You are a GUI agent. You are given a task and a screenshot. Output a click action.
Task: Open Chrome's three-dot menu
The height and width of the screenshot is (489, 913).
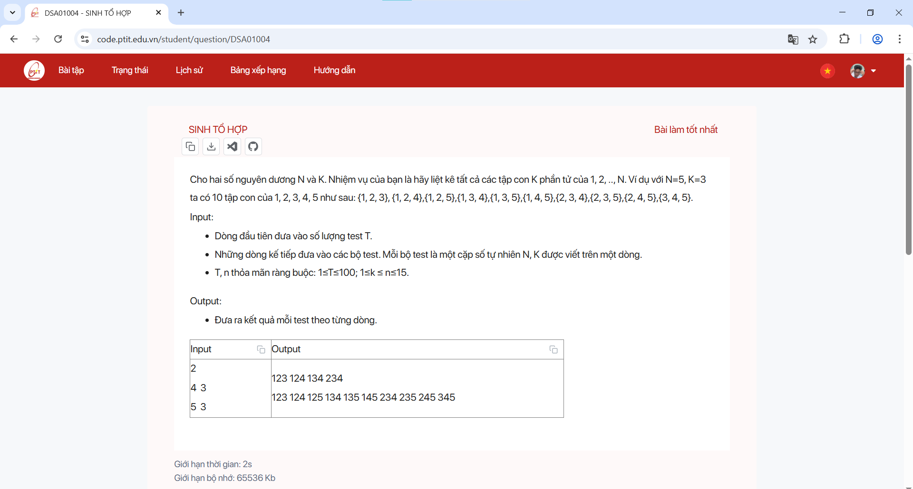(900, 39)
